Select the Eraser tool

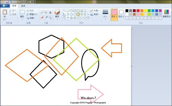[x=42, y=17]
